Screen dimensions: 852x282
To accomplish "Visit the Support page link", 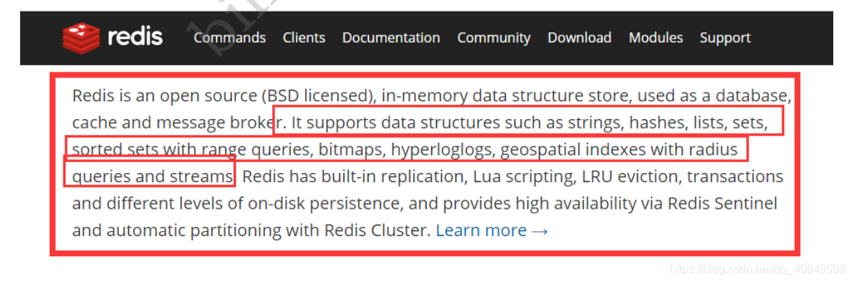I will [725, 37].
